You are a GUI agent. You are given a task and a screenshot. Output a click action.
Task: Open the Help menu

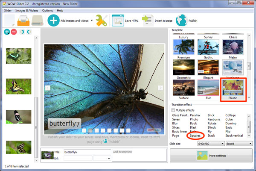click(60, 10)
